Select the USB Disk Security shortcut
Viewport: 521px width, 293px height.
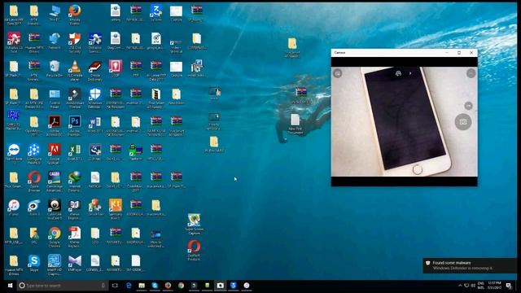tap(75, 42)
